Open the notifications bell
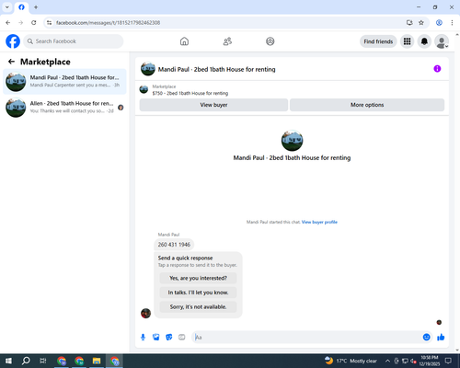460x368 pixels. (x=424, y=41)
